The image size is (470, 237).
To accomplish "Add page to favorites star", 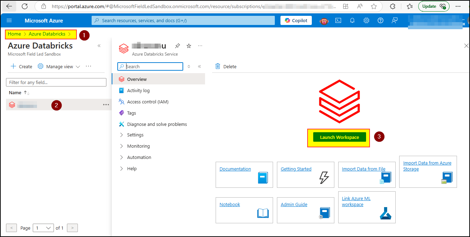I will (374, 6).
